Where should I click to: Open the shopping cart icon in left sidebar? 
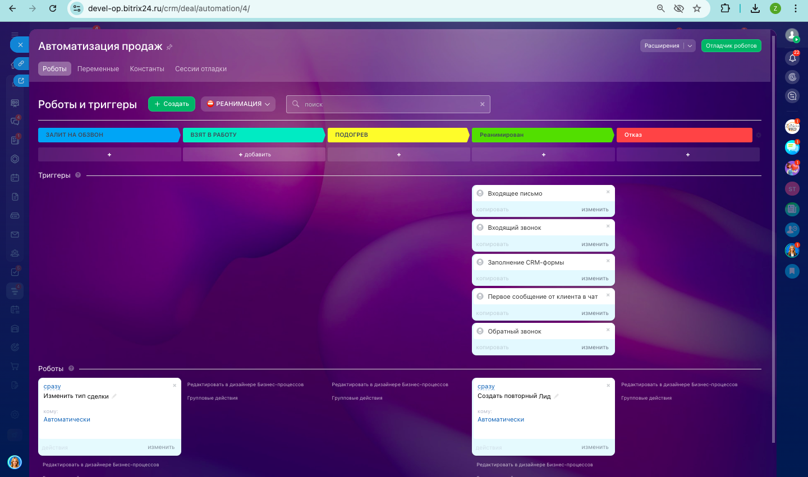tap(15, 366)
